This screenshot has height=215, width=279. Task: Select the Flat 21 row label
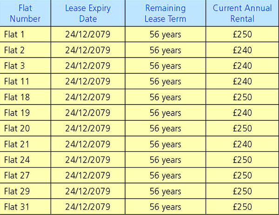(17, 144)
